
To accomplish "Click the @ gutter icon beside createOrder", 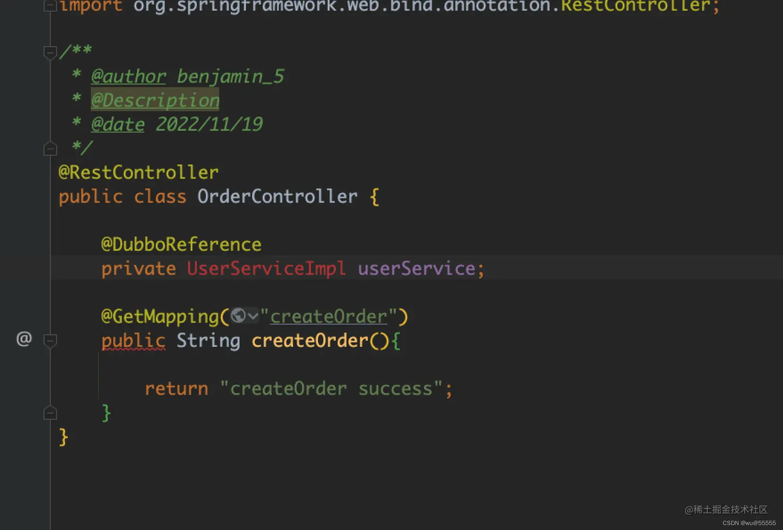I will pos(24,339).
